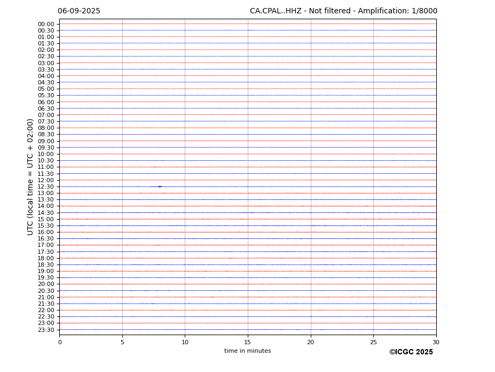Click the seismic event blip on the 12:30 trace

point(160,187)
